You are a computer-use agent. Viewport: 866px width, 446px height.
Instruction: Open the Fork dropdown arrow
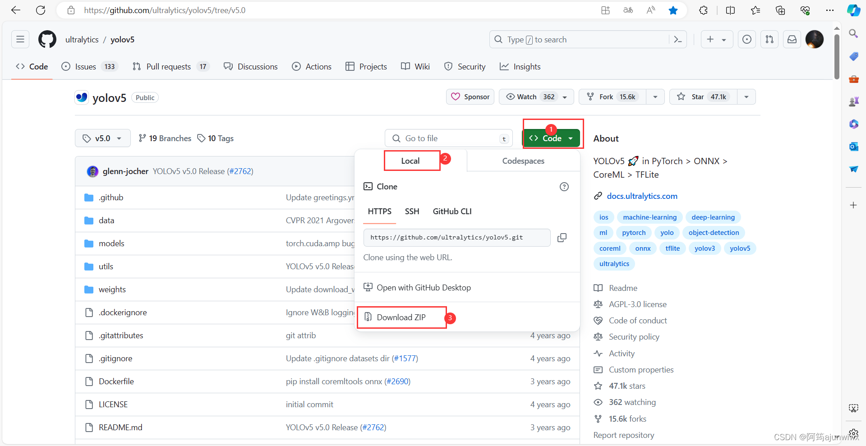click(x=655, y=97)
